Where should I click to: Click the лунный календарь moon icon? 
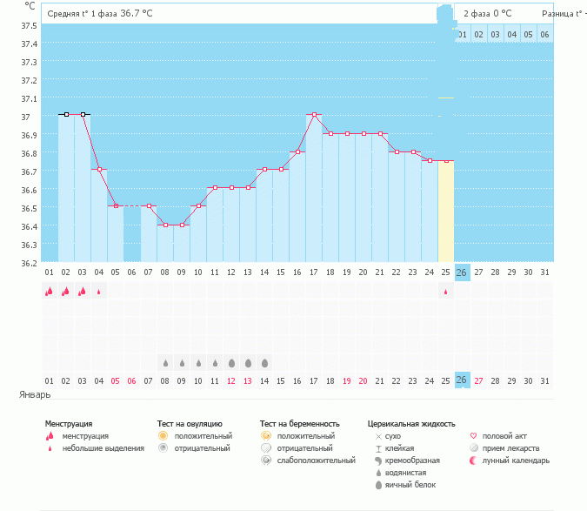point(473,460)
